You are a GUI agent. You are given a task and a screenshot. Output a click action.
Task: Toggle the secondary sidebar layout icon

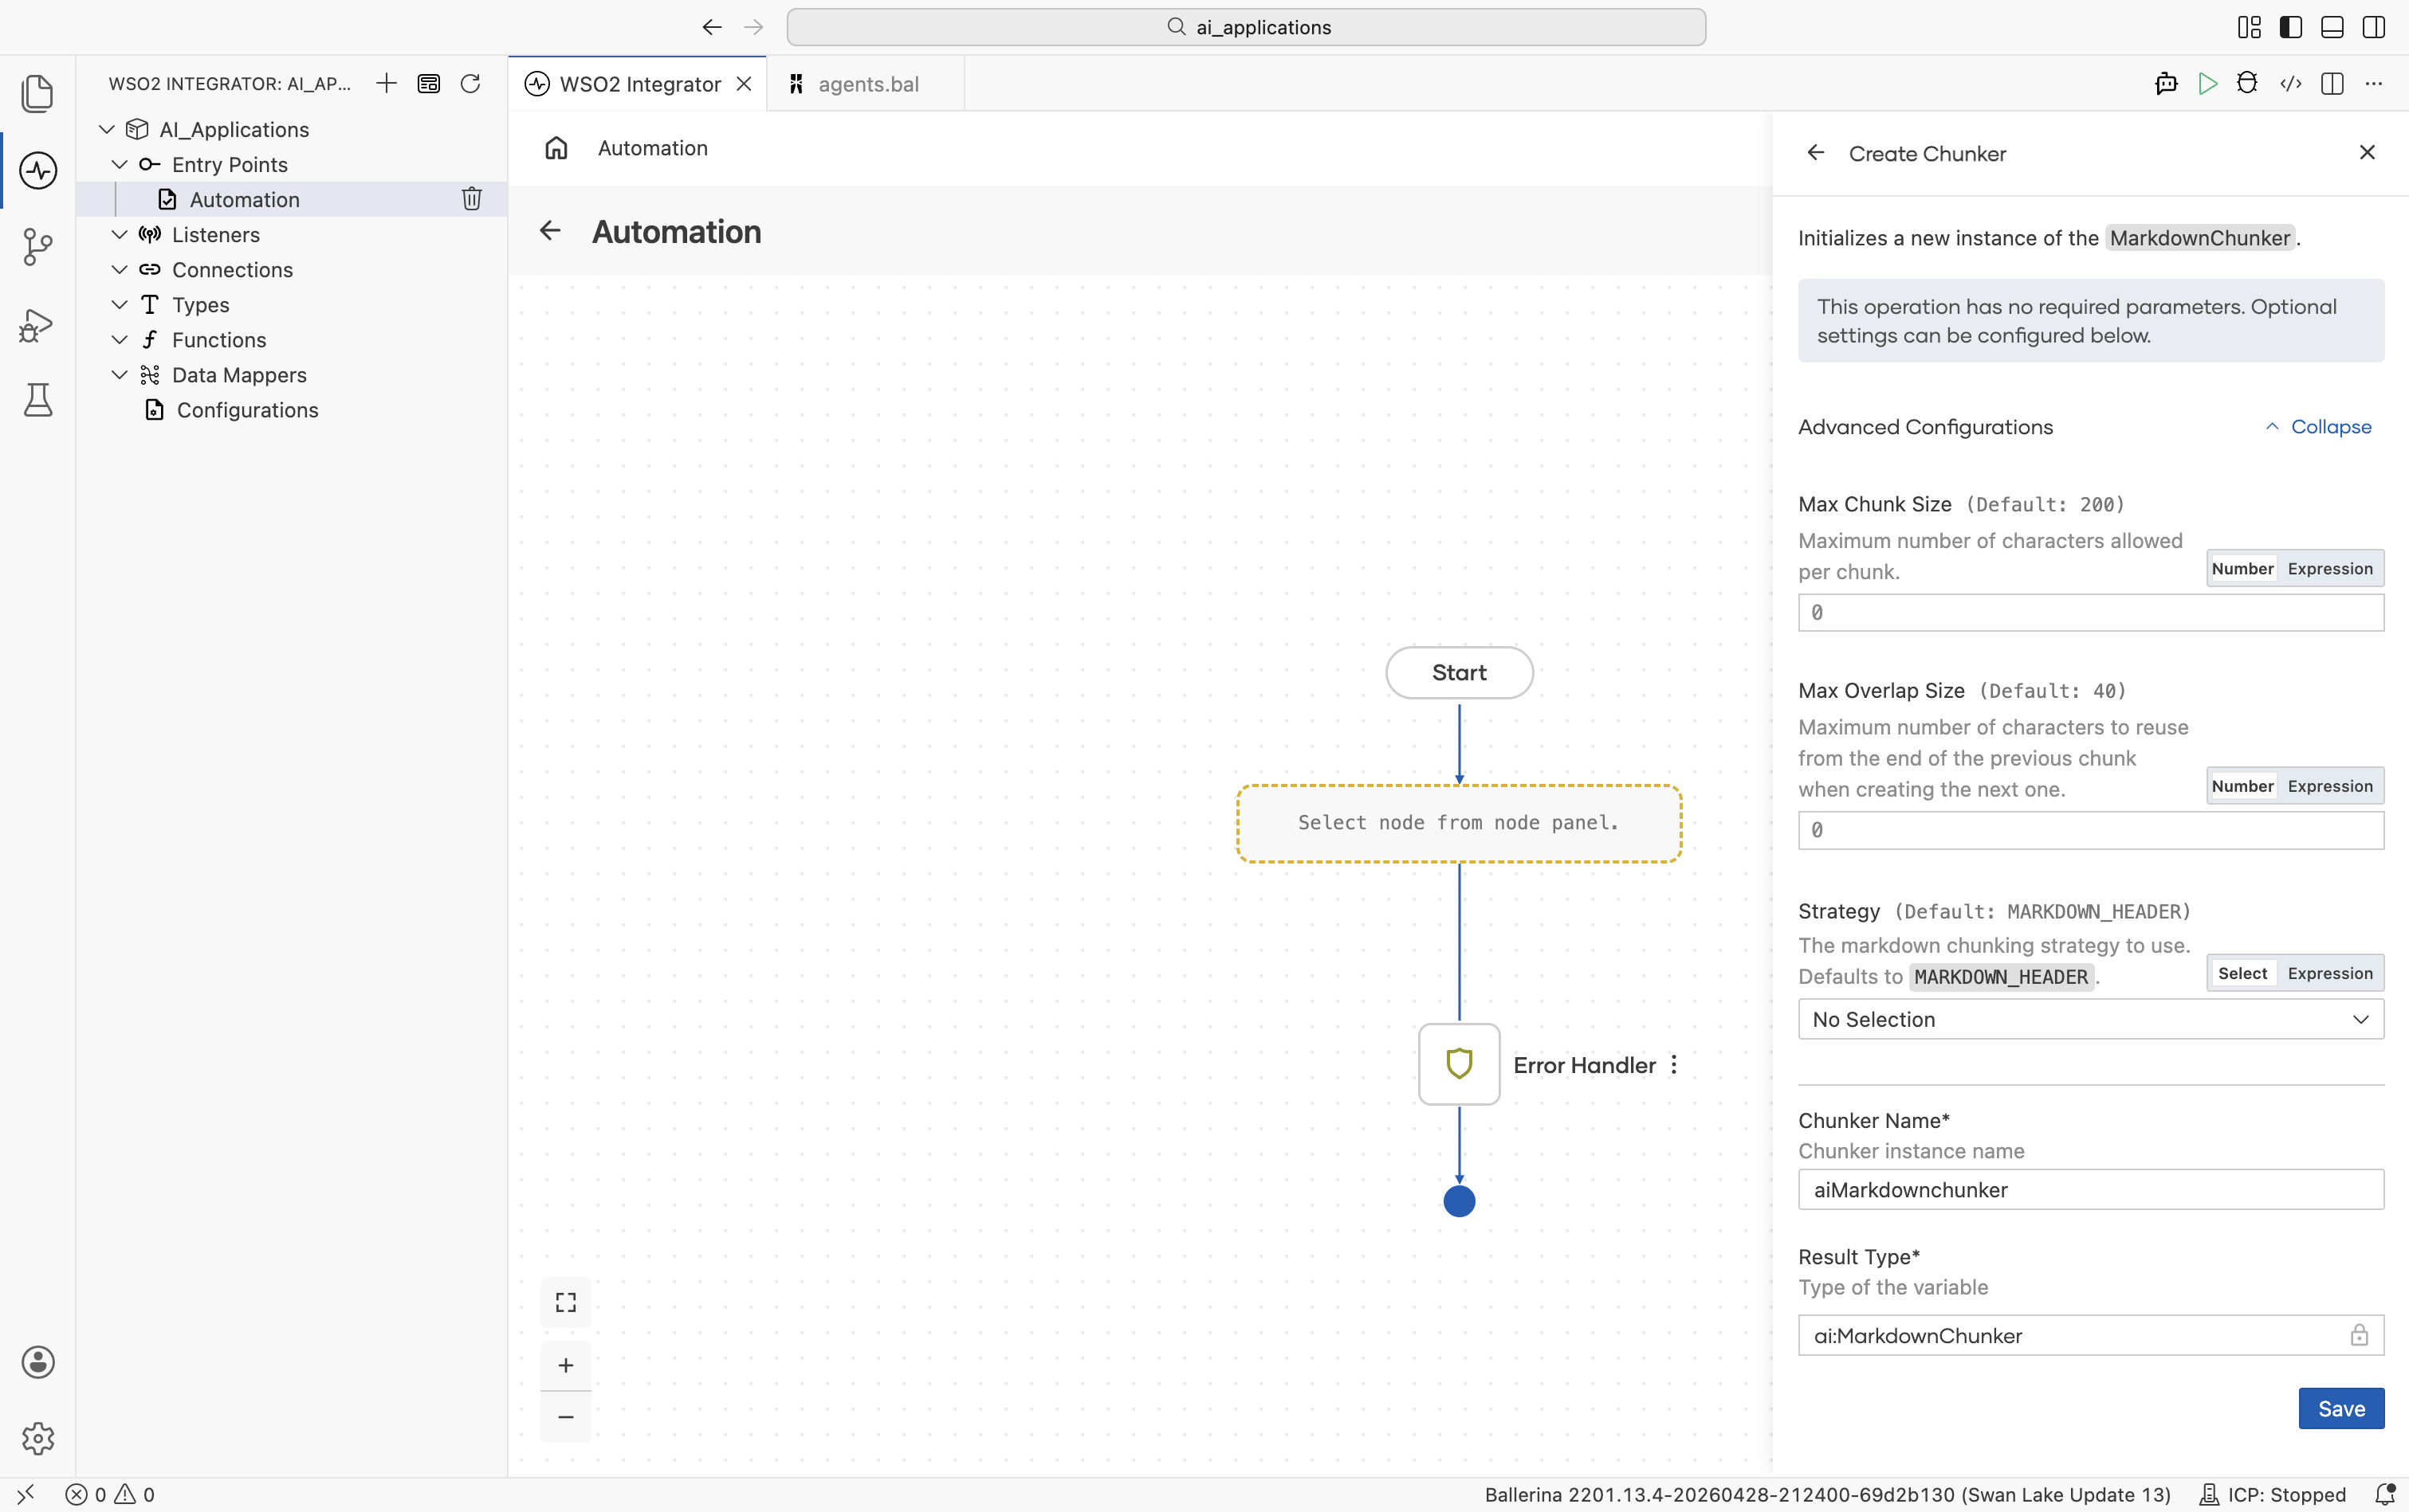click(x=2374, y=27)
